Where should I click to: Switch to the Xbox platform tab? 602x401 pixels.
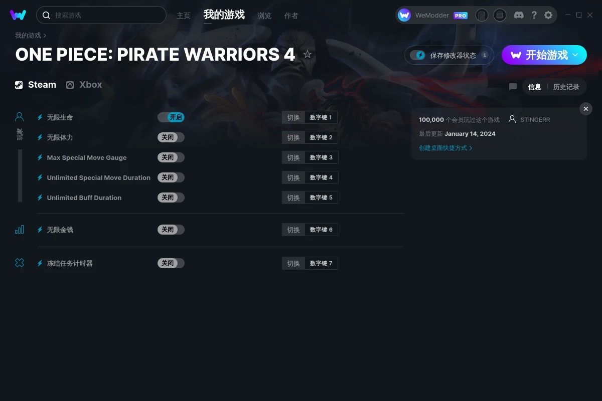point(84,85)
